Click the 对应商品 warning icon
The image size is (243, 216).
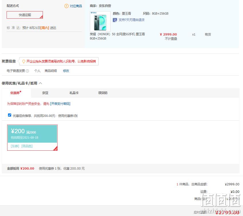pyautogui.click(x=66, y=6)
